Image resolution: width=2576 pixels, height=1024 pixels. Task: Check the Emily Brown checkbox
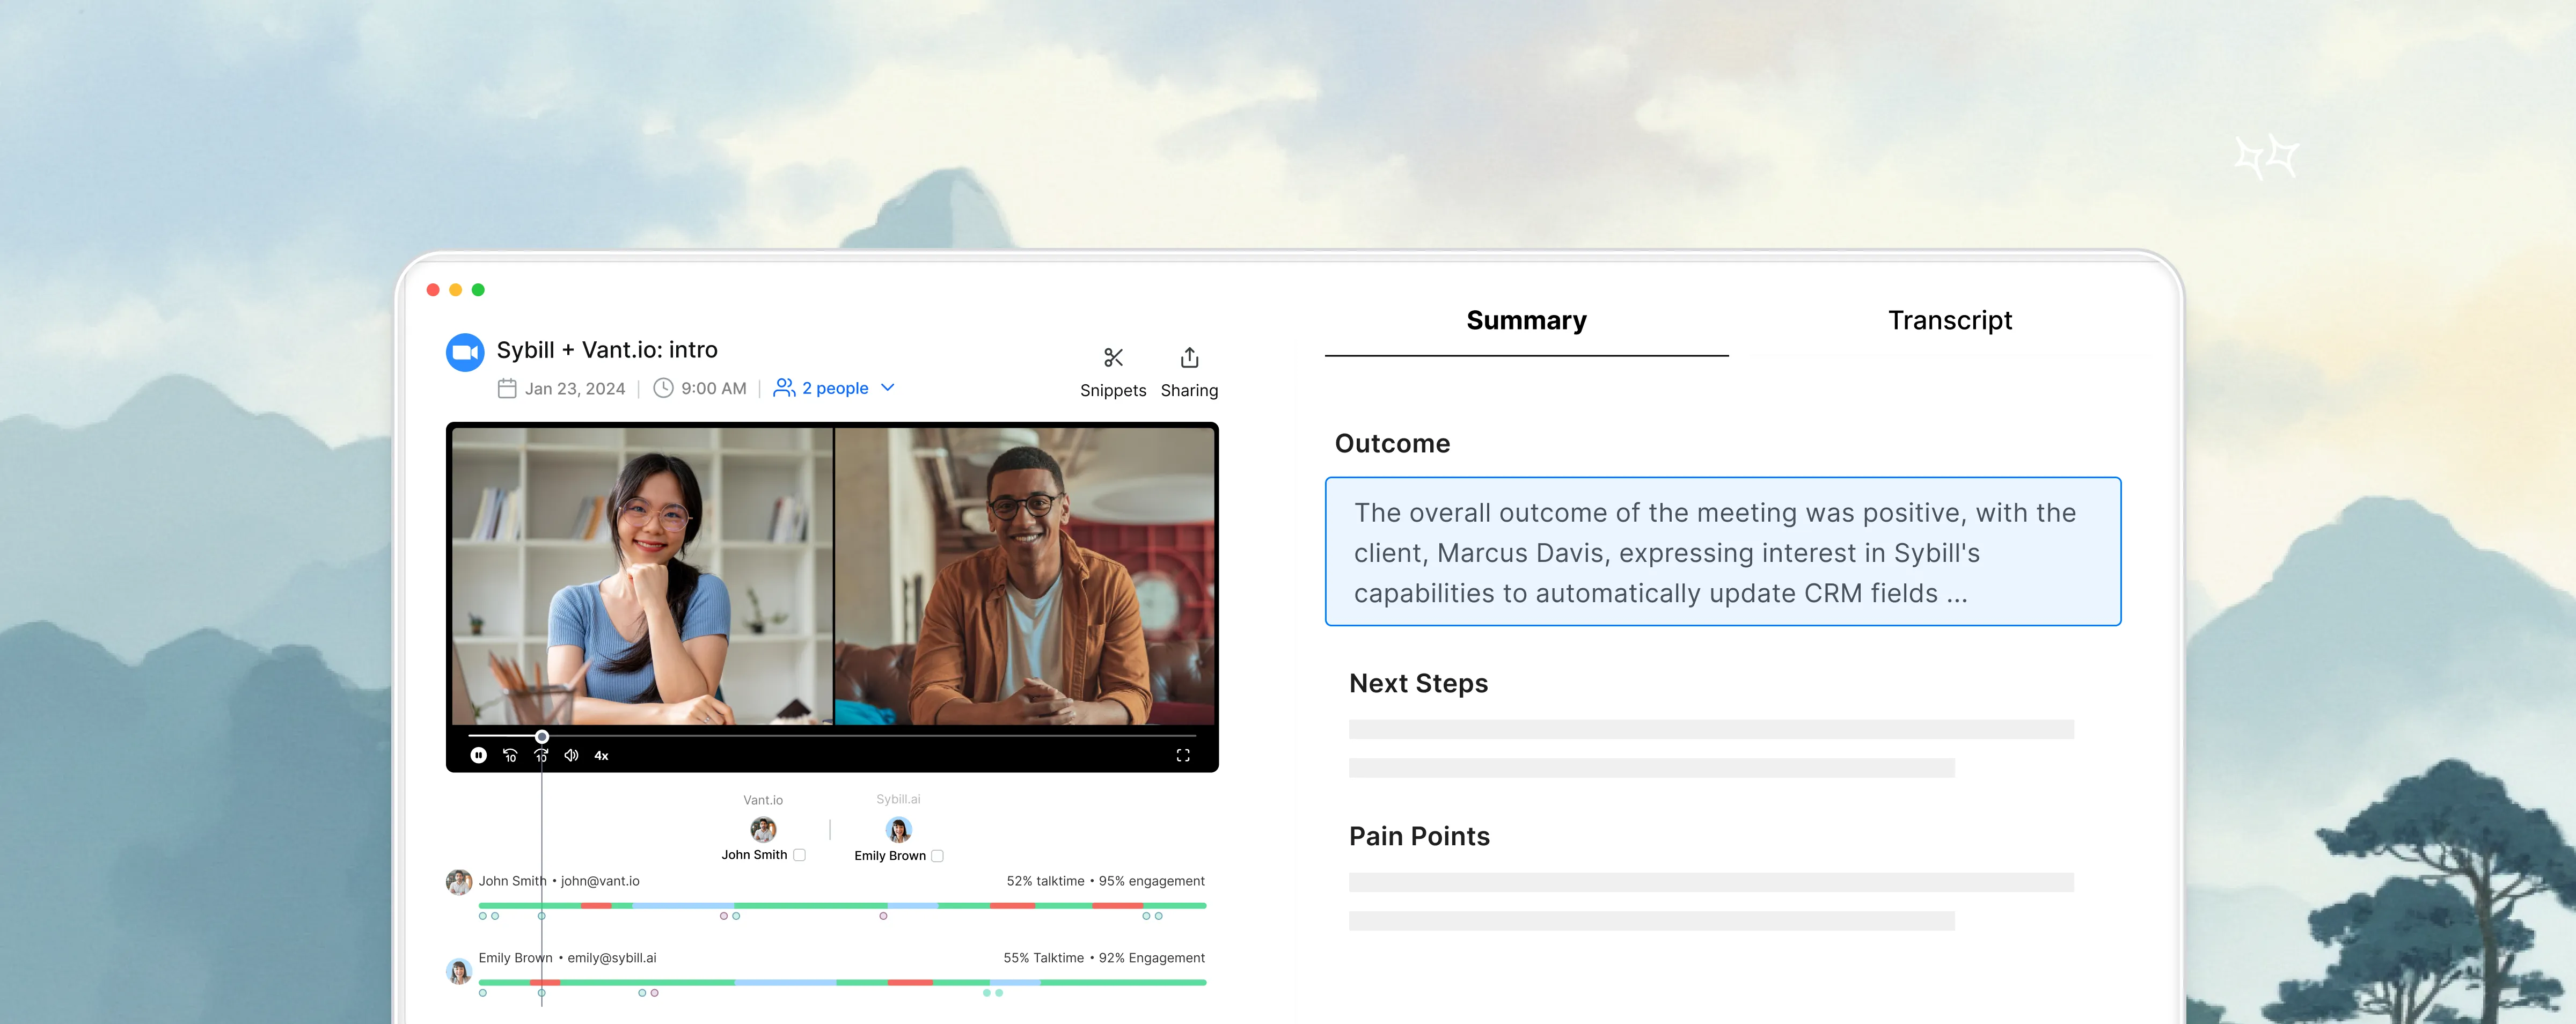937,856
